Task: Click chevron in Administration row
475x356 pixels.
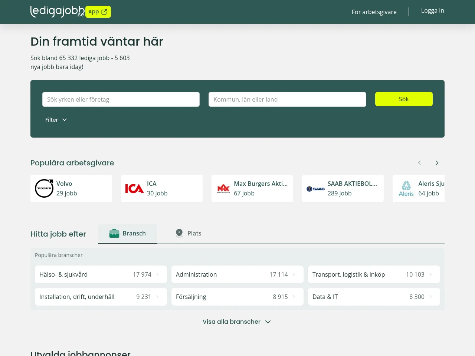Action: point(294,274)
